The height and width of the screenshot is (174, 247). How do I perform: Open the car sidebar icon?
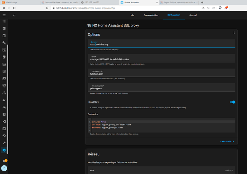click(4, 107)
